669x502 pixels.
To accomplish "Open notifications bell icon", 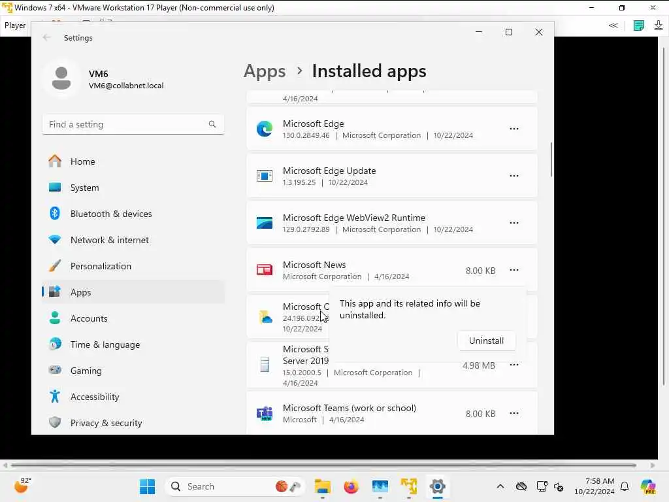I will 625,486.
